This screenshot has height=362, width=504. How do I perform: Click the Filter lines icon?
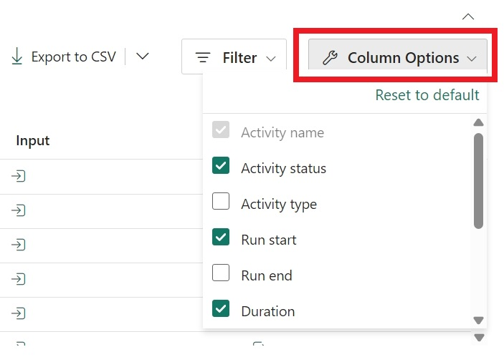[x=204, y=58]
